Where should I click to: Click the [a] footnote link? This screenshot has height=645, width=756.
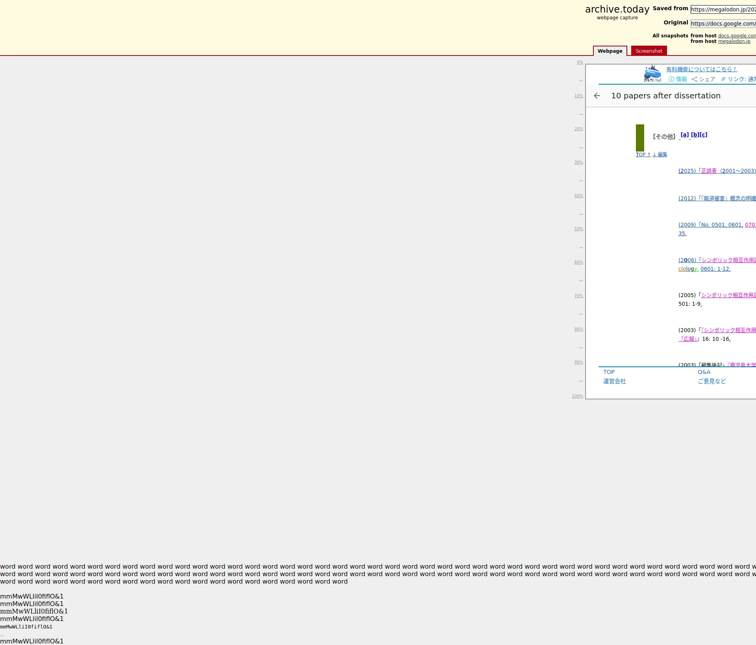click(x=685, y=135)
